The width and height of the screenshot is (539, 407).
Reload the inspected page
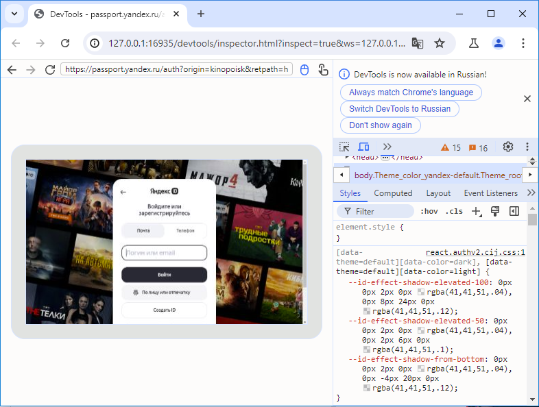50,70
